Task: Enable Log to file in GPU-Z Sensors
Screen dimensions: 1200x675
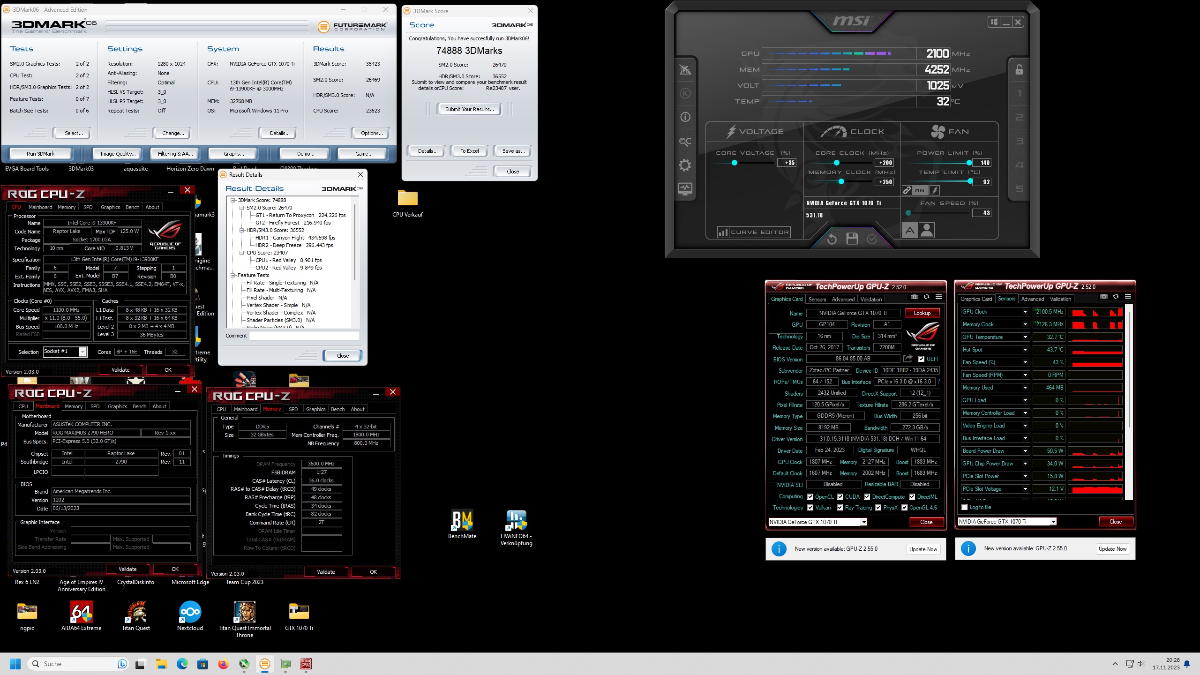Action: [965, 507]
